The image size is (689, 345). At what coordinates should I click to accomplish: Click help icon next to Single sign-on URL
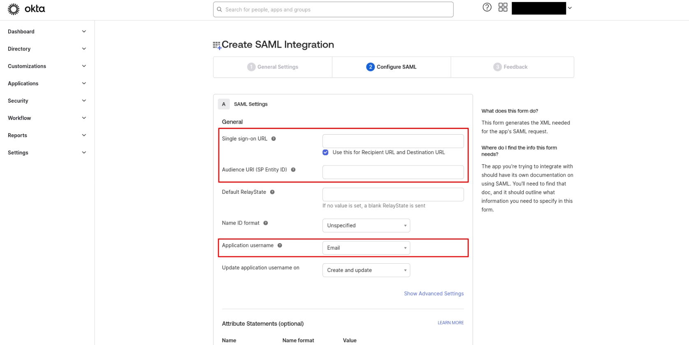[274, 139]
